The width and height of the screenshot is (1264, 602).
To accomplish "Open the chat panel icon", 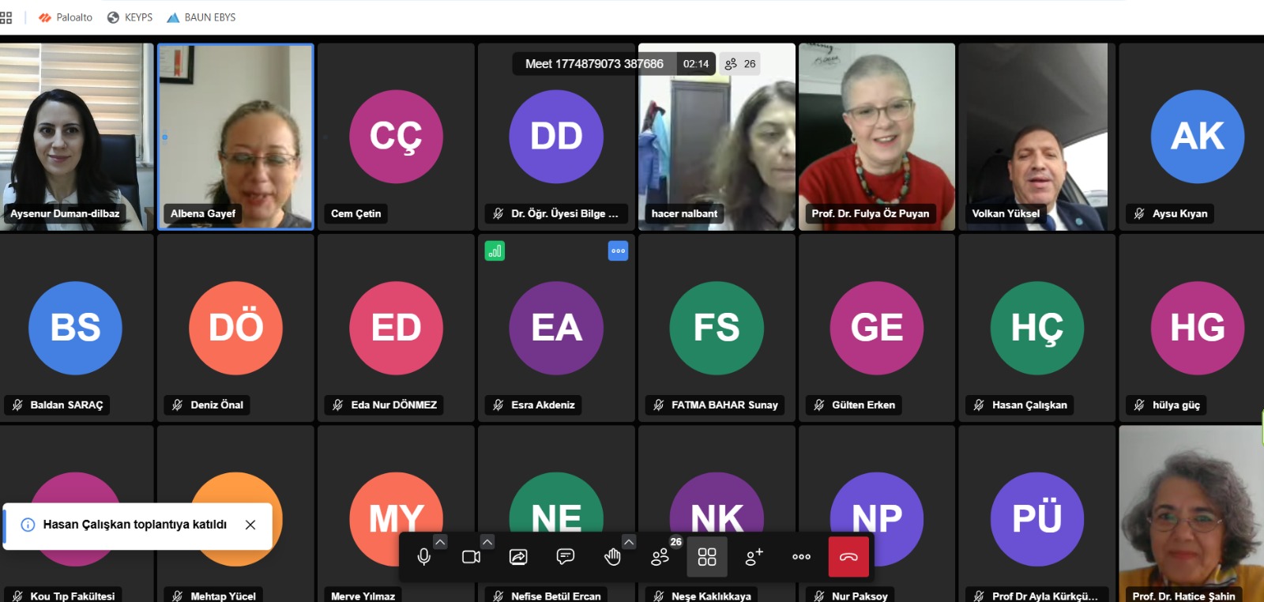I will [x=566, y=557].
